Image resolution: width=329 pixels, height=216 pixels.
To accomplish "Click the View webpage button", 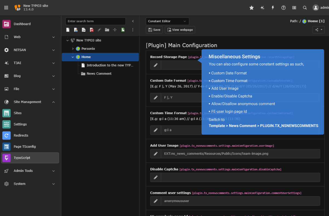I will click(x=180, y=30).
